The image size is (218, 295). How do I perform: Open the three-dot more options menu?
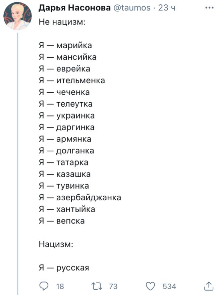(x=209, y=8)
